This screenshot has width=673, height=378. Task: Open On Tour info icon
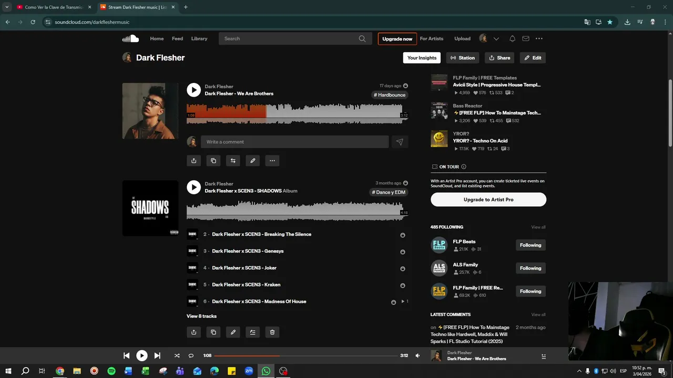[x=463, y=166]
